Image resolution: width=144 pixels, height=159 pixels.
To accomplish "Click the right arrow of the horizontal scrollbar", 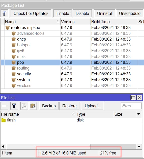I will click(139, 147).
